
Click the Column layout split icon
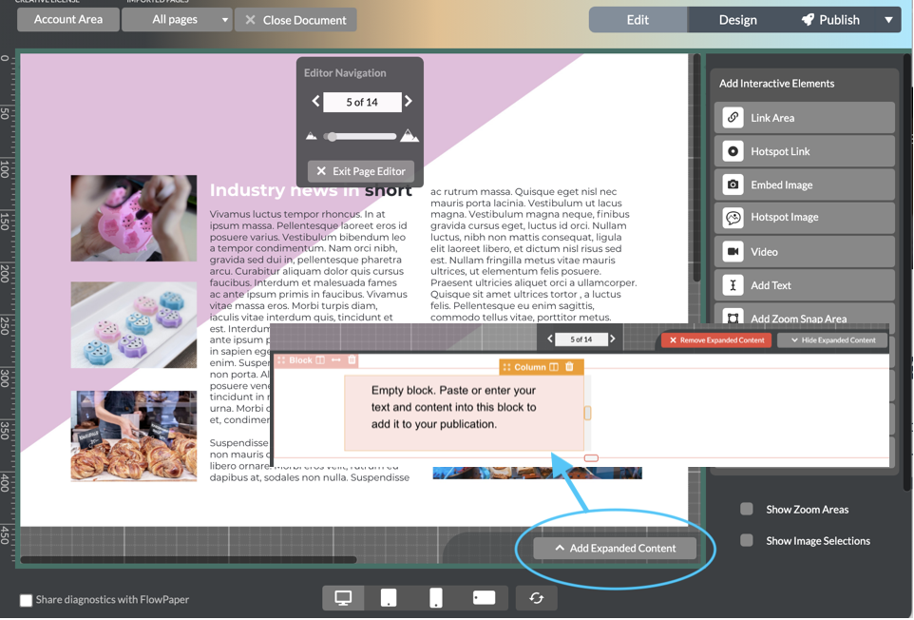(554, 367)
